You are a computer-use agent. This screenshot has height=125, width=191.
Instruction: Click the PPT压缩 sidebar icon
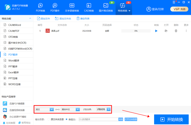(x=5, y=78)
